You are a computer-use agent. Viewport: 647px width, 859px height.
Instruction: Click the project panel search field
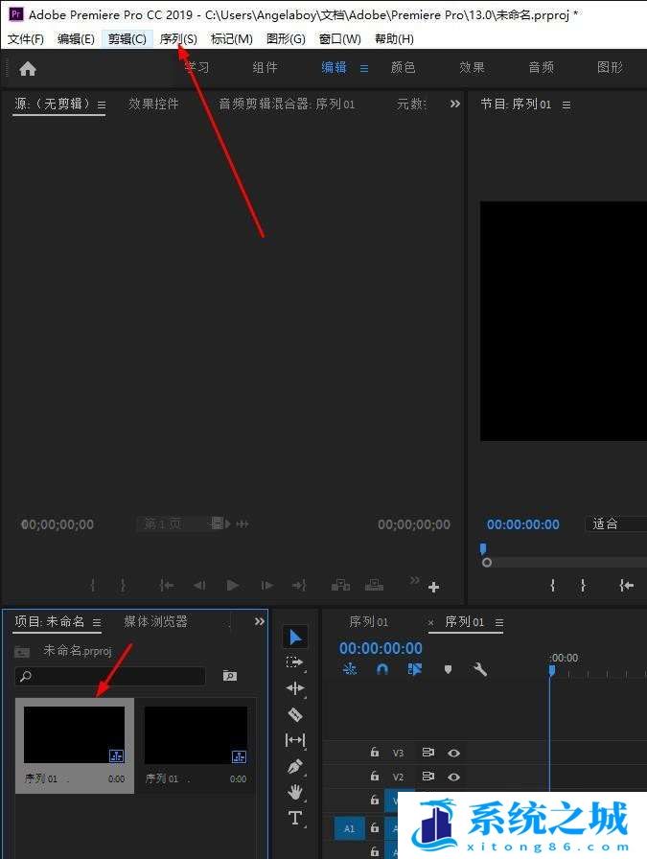click(x=110, y=676)
